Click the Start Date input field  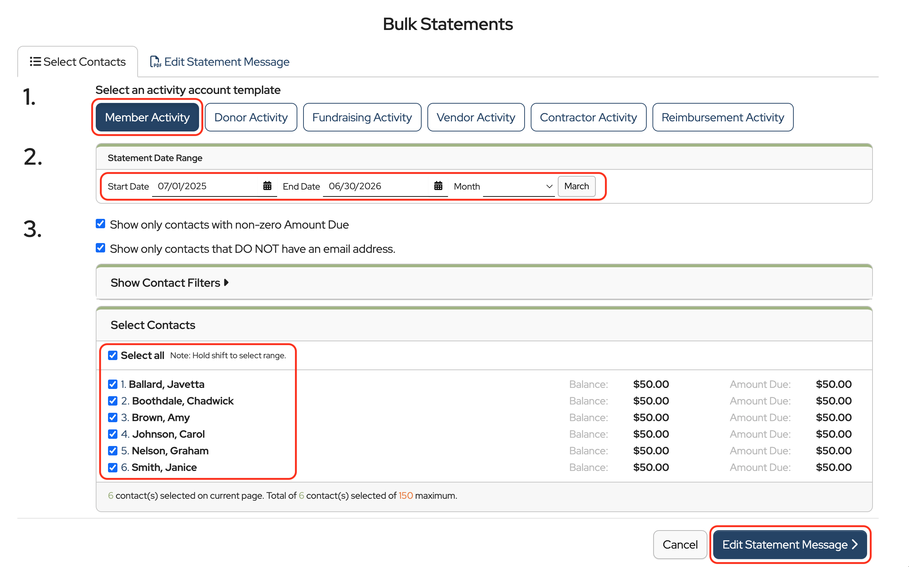pos(204,186)
